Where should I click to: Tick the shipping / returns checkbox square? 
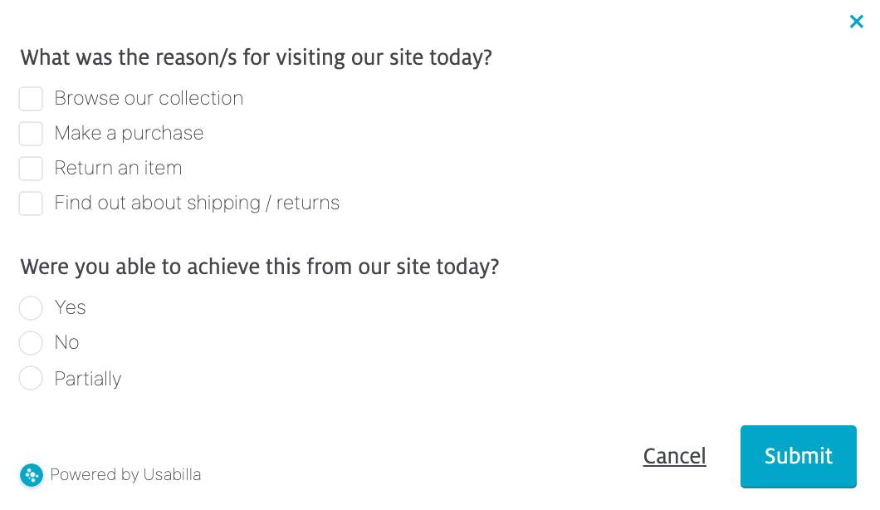point(31,204)
